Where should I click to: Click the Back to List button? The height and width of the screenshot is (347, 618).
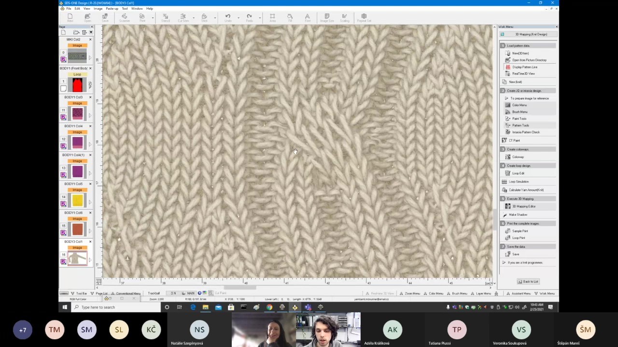pos(528,281)
